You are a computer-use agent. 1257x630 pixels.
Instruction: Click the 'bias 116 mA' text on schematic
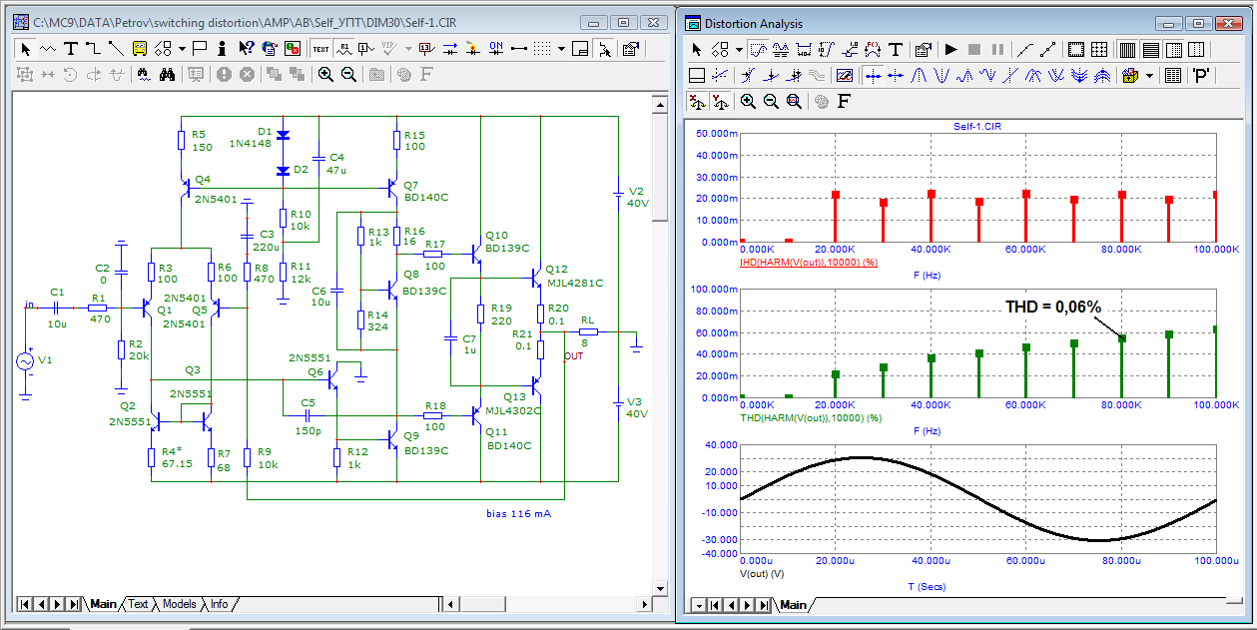518,513
